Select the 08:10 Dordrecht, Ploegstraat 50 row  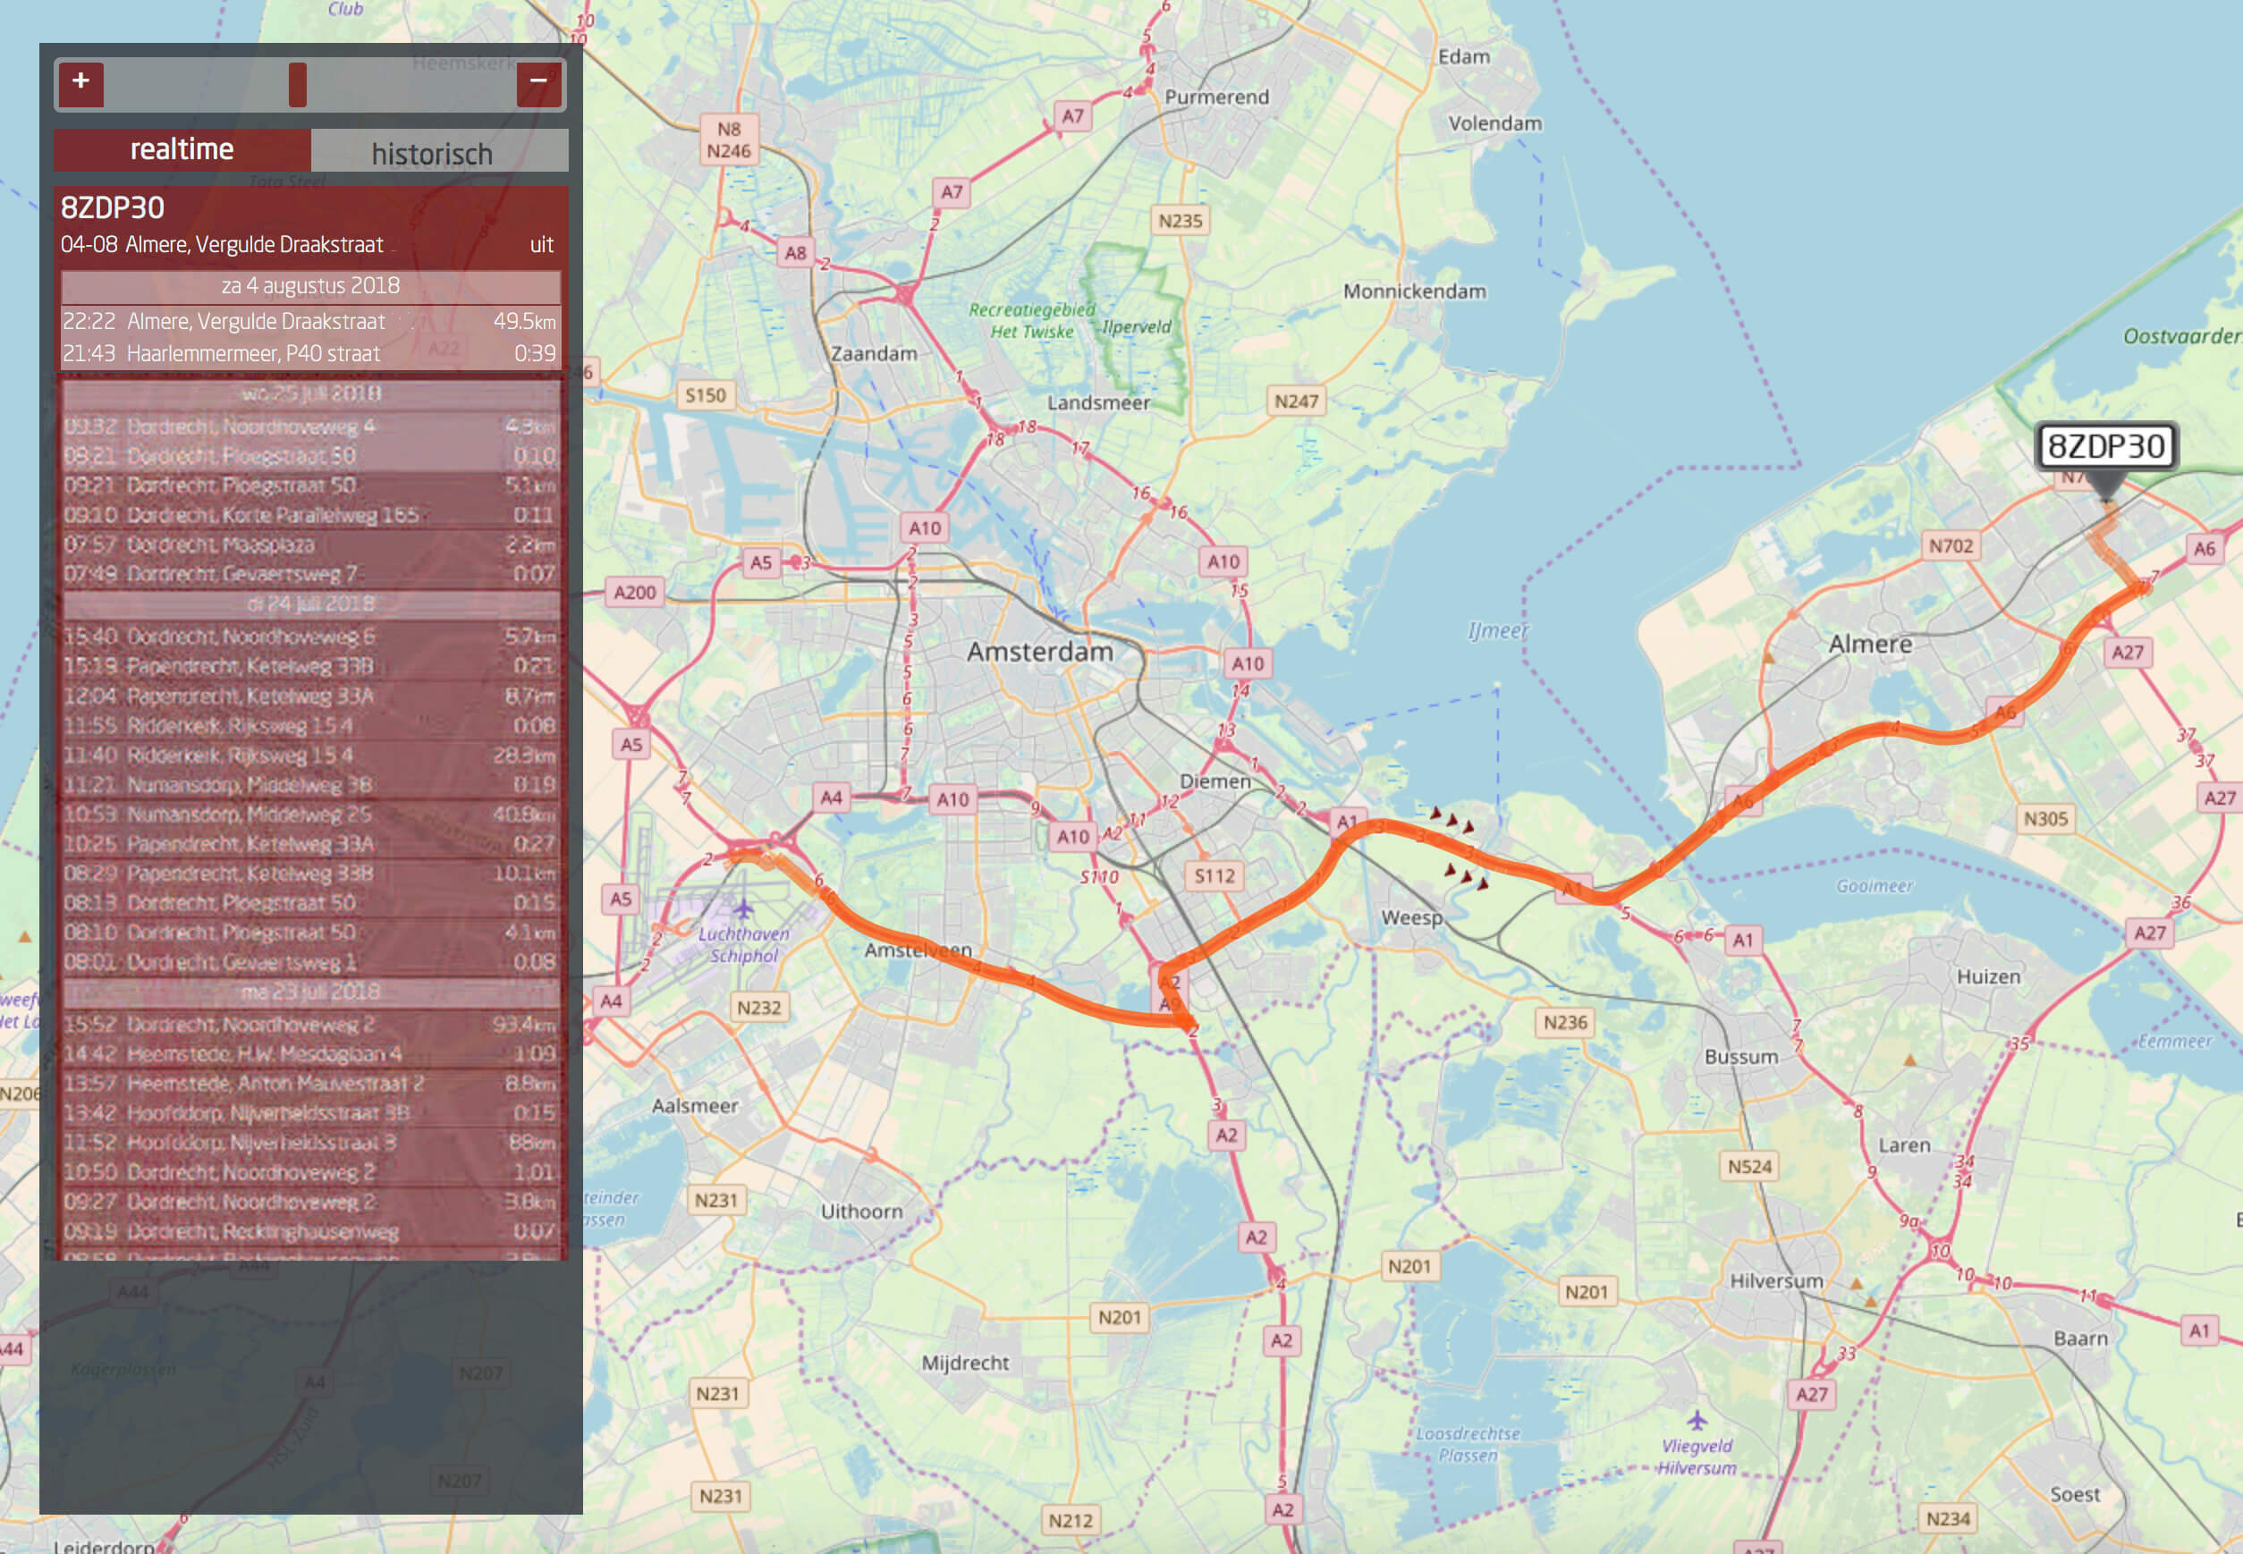click(310, 932)
